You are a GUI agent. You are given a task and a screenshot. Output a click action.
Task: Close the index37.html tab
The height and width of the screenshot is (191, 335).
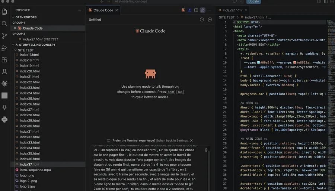pyautogui.click(x=246, y=10)
